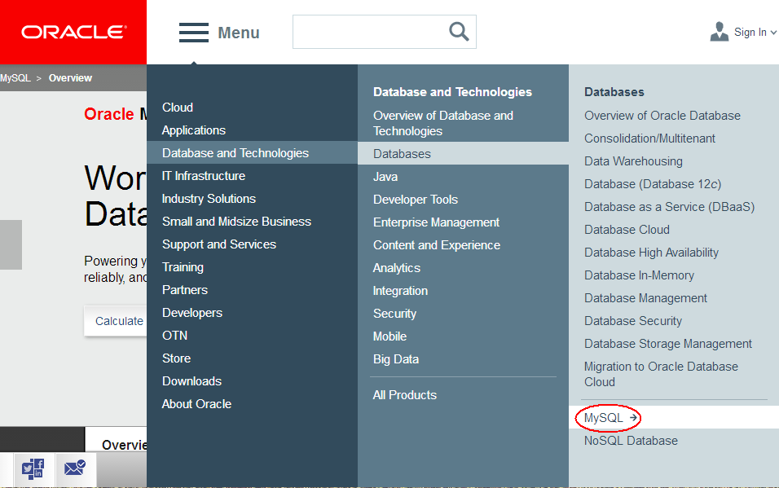Select Training in the menu
779x488 pixels.
(x=183, y=267)
